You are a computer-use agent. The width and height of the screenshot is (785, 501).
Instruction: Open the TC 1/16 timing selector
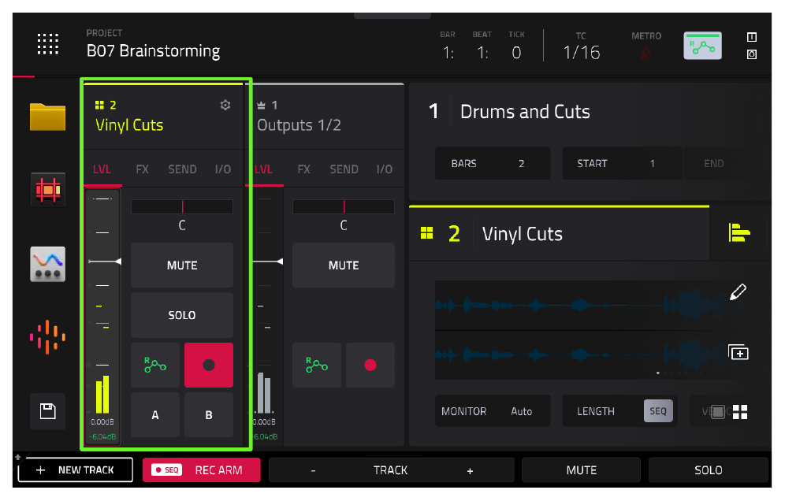point(581,46)
